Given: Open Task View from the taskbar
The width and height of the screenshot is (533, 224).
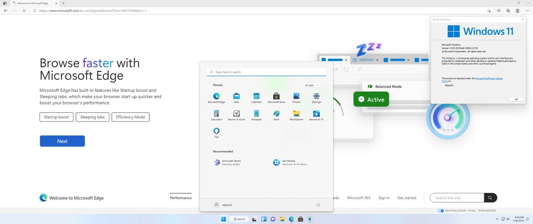Looking at the screenshot, I should [x=255, y=219].
